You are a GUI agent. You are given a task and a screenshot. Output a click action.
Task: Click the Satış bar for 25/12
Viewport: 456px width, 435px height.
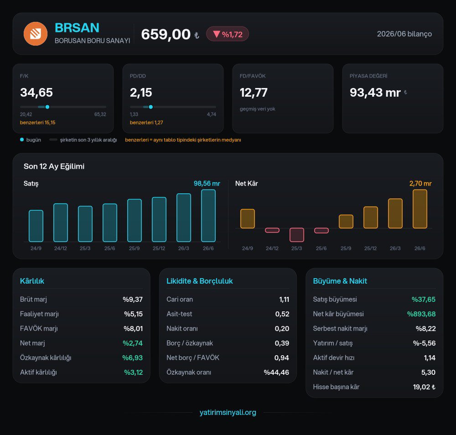pyautogui.click(x=159, y=219)
